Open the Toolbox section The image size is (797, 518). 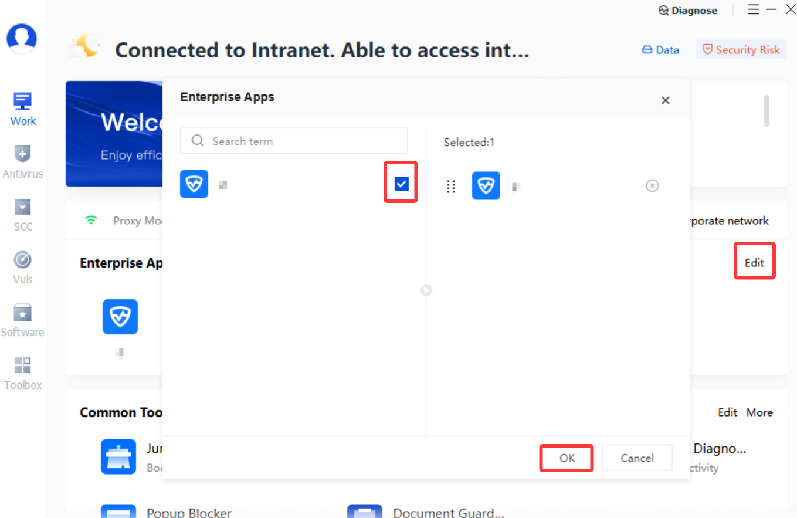click(22, 373)
